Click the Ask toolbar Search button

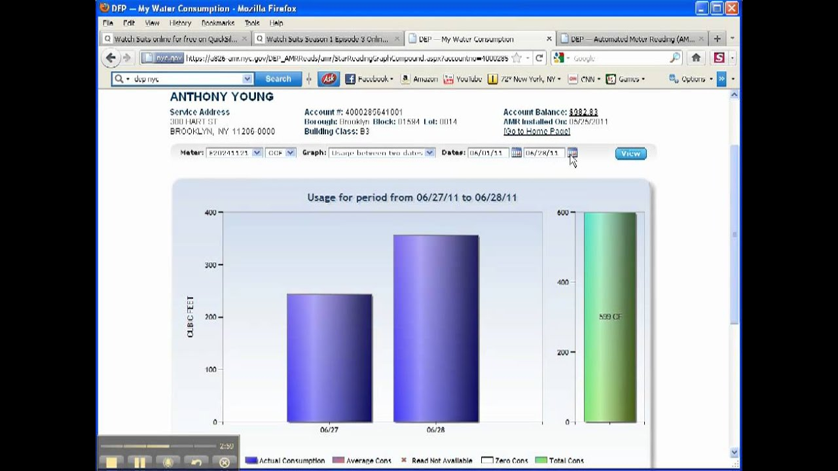click(278, 79)
